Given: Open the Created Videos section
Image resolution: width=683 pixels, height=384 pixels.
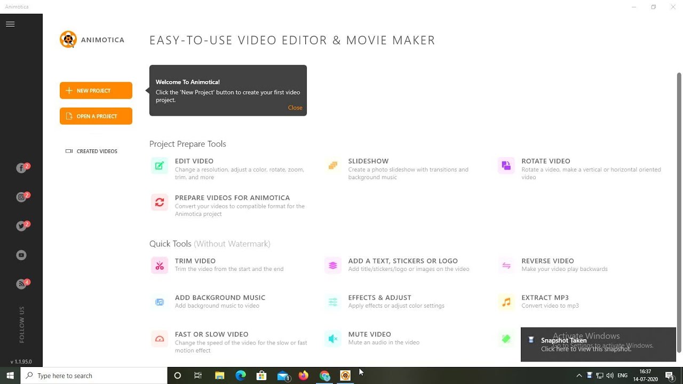Looking at the screenshot, I should click(x=91, y=151).
